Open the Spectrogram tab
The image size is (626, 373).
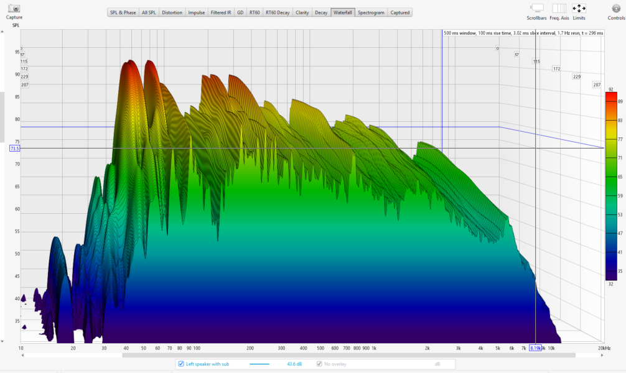coord(371,12)
